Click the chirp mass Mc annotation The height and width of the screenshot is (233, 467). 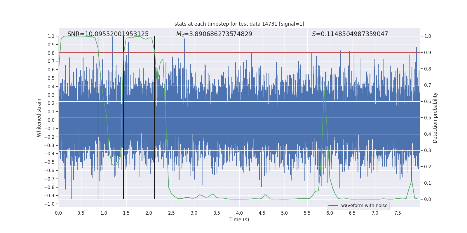214,34
